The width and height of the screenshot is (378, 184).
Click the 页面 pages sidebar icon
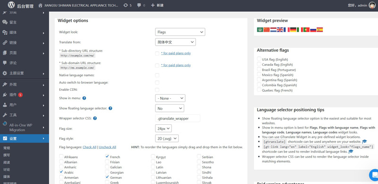pyautogui.click(x=5, y=53)
